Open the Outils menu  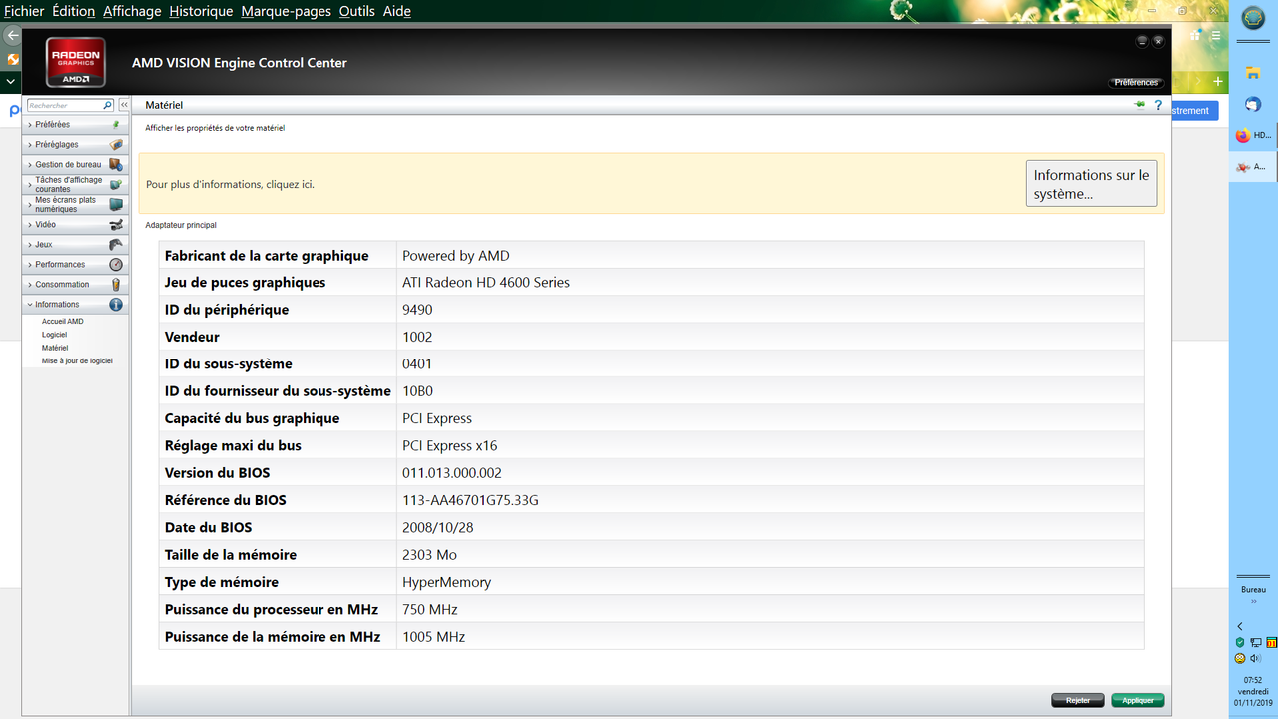[357, 11]
